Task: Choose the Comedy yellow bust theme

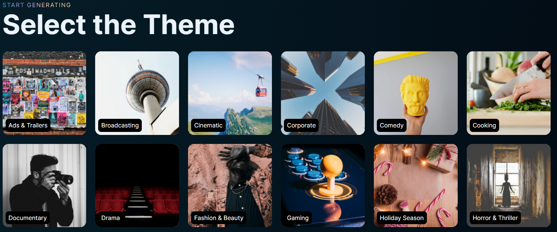Action: (x=416, y=93)
